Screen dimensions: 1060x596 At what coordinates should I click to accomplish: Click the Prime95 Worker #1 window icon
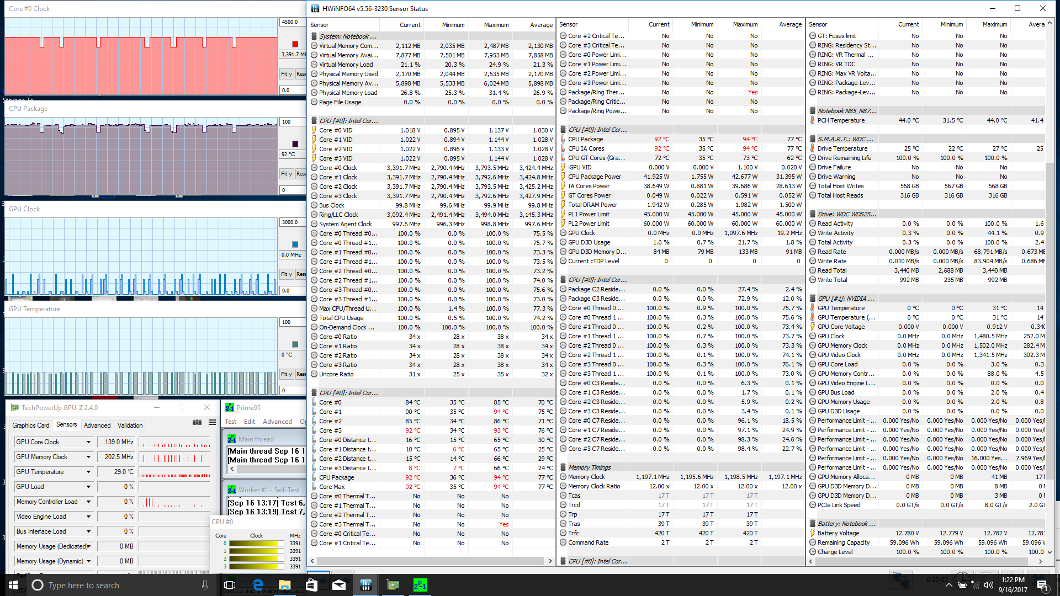[232, 489]
